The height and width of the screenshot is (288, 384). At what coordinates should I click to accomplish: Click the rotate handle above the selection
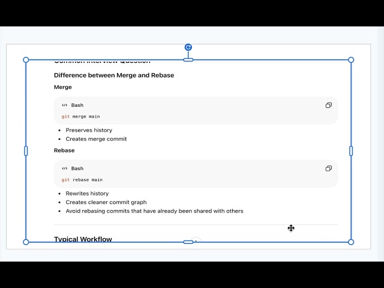188,47
